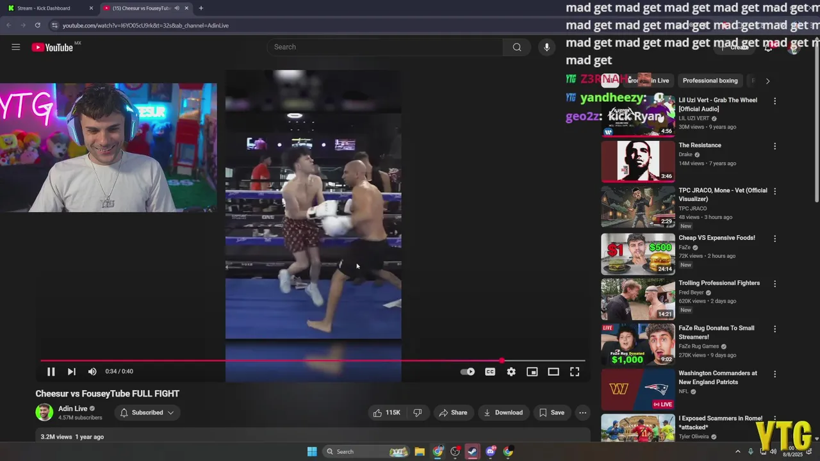Open options for FaZe Rug Donates video

coord(775,328)
